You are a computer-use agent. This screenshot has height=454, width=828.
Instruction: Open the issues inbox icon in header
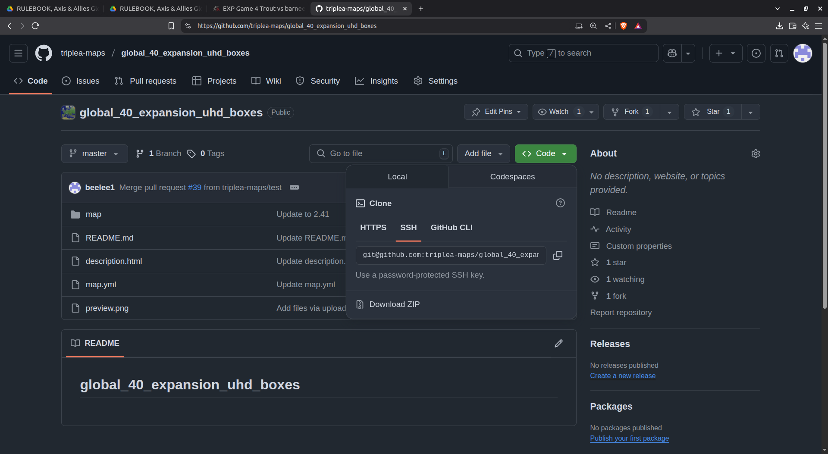(x=756, y=53)
